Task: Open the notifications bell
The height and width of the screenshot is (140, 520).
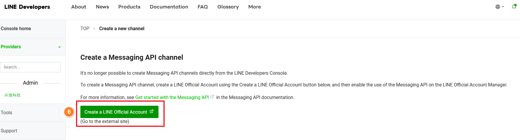Action: [x=514, y=6]
